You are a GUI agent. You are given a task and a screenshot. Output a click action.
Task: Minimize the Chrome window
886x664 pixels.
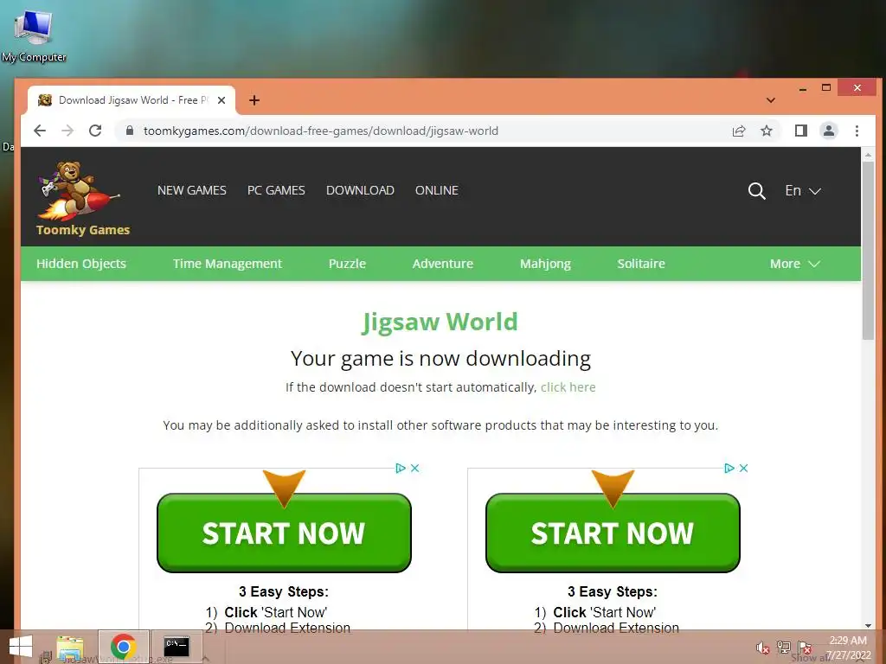(x=802, y=87)
